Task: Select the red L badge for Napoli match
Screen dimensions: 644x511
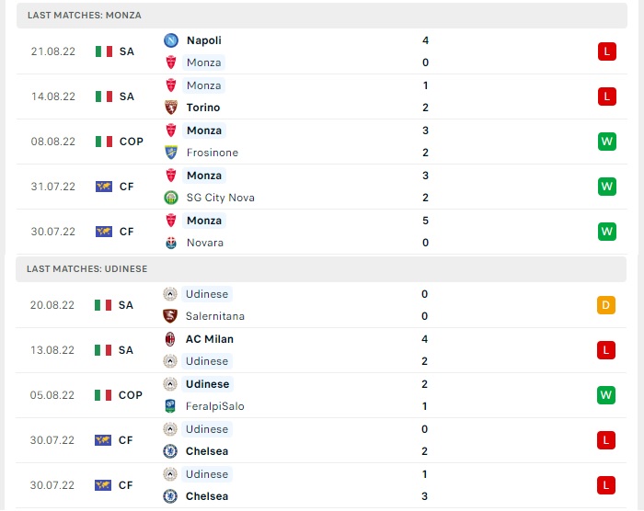Action: click(x=607, y=51)
